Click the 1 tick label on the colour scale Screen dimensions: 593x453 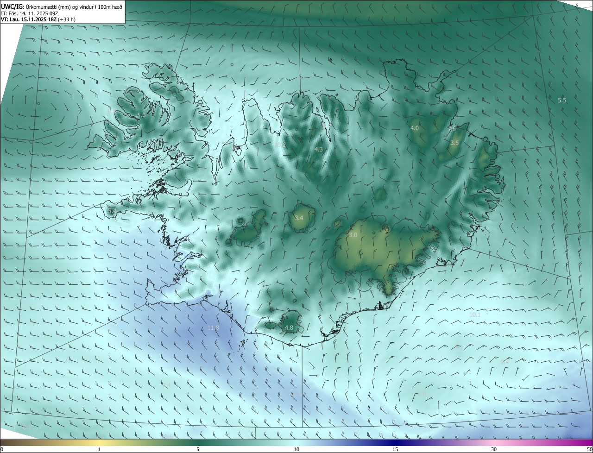click(x=99, y=449)
